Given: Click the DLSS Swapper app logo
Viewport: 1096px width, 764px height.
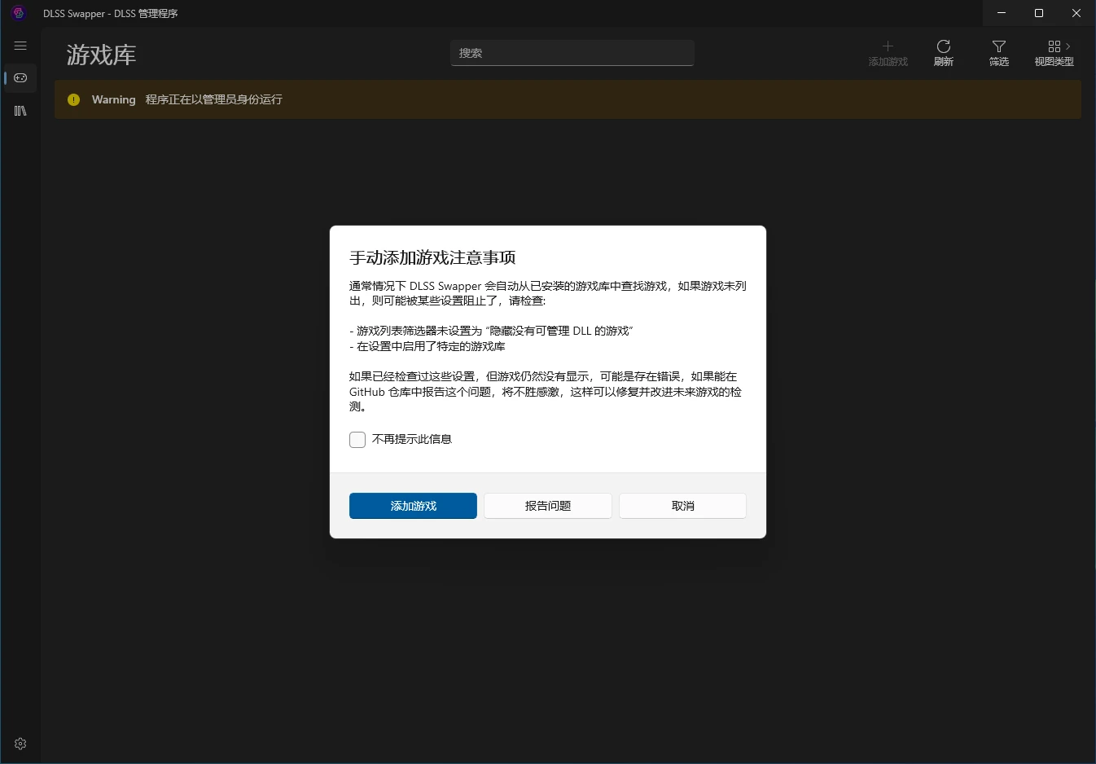Looking at the screenshot, I should point(19,13).
